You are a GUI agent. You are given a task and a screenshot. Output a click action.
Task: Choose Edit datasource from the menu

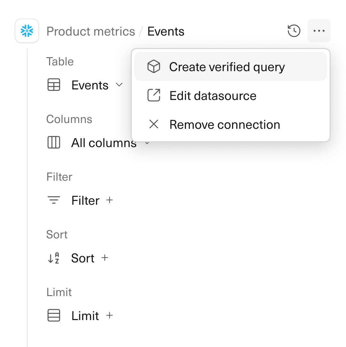click(213, 96)
